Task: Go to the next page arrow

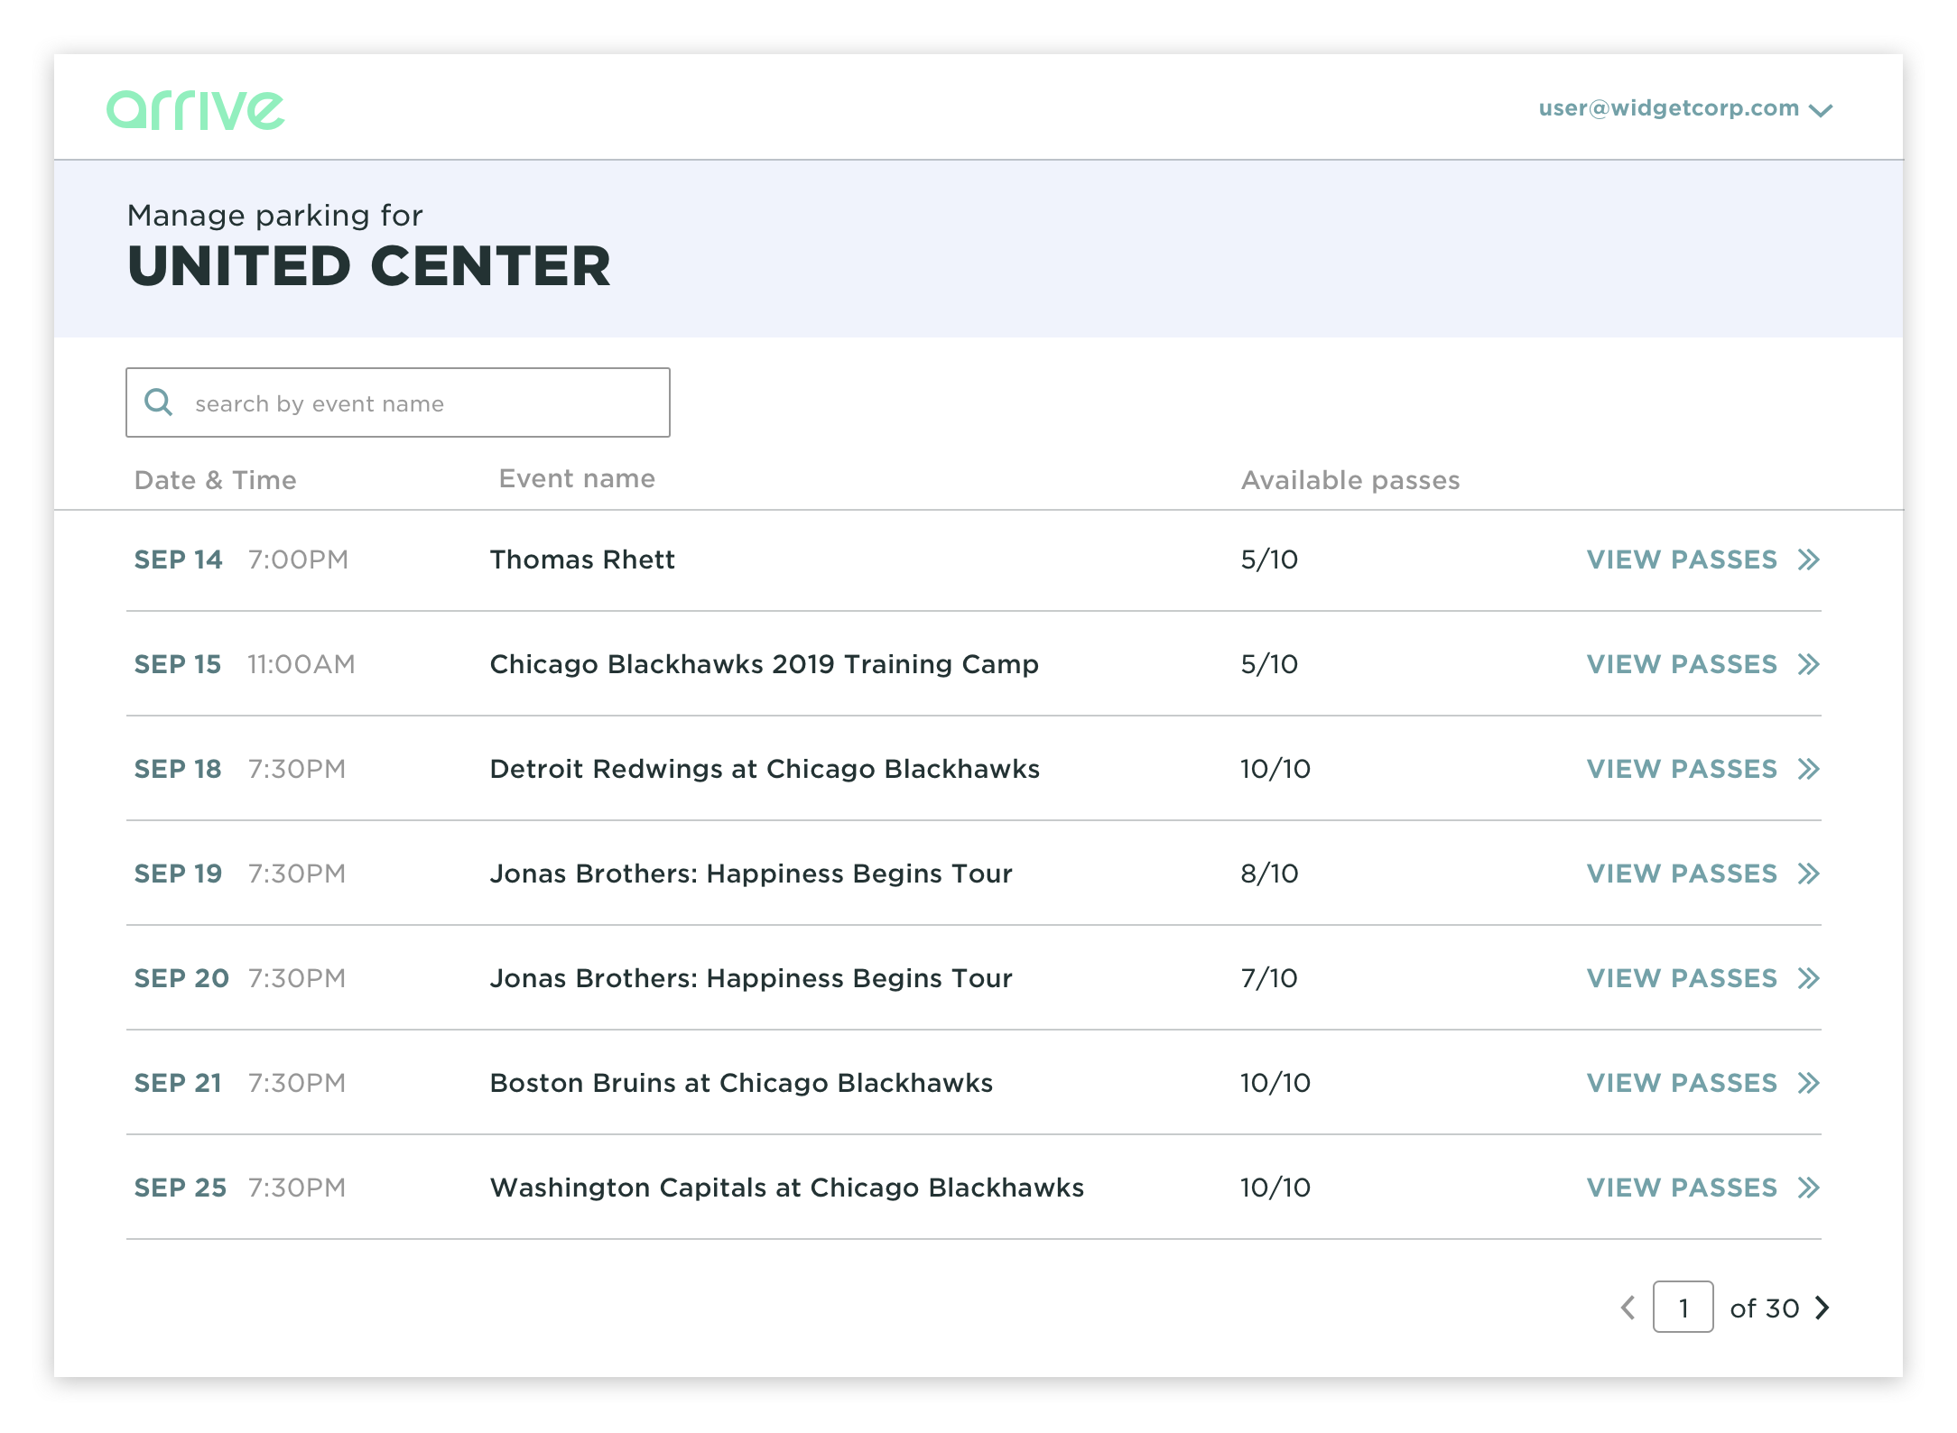Action: point(1823,1308)
